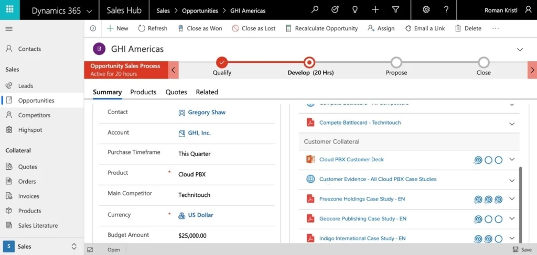
Task: Open the help question mark icon
Action: click(446, 9)
